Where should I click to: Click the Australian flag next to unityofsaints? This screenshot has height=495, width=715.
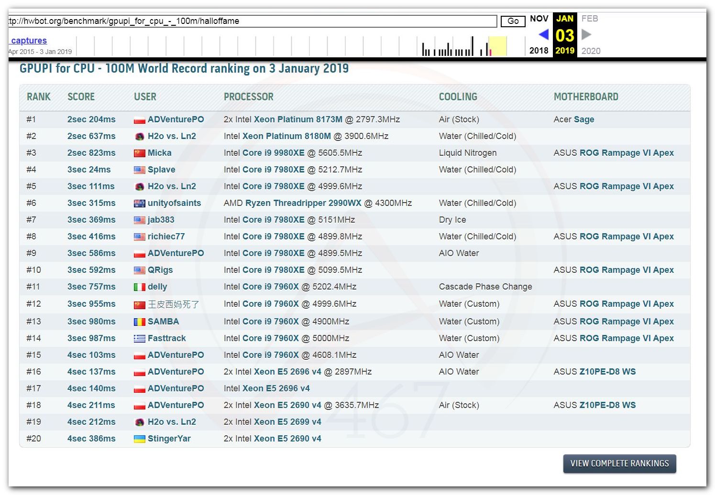click(139, 204)
